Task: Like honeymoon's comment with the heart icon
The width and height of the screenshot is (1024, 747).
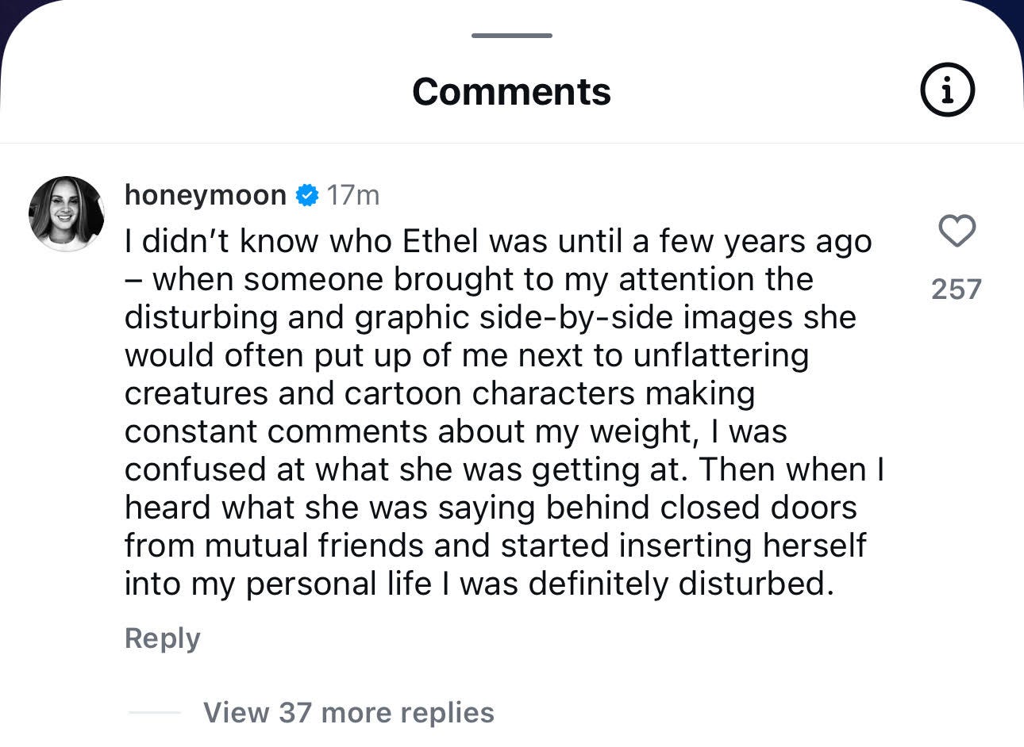Action: pyautogui.click(x=957, y=231)
